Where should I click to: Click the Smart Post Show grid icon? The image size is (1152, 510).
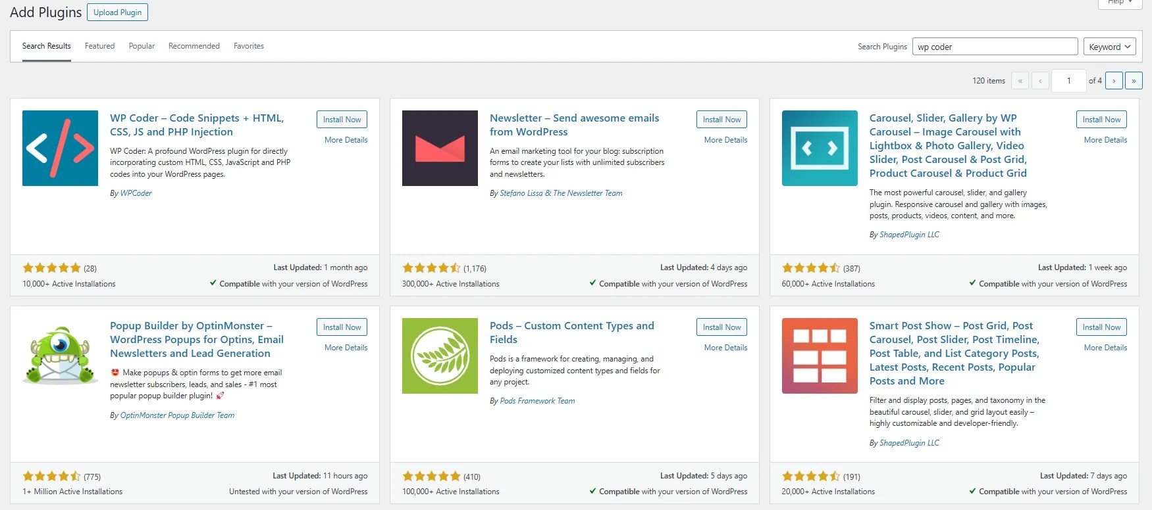click(x=820, y=356)
